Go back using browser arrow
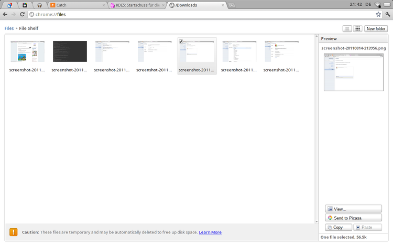The width and height of the screenshot is (393, 246). click(5, 14)
